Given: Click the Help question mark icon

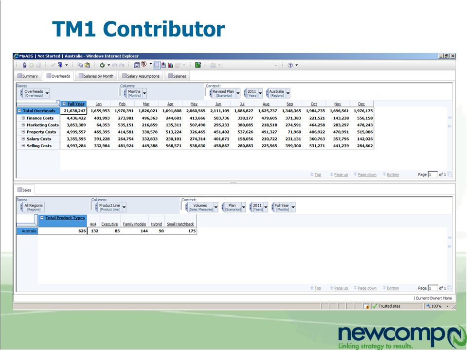Looking at the screenshot, I should coord(290,65).
